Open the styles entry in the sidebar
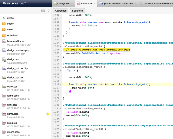This screenshot has height=139, width=173. pyautogui.click(x=10, y=18)
